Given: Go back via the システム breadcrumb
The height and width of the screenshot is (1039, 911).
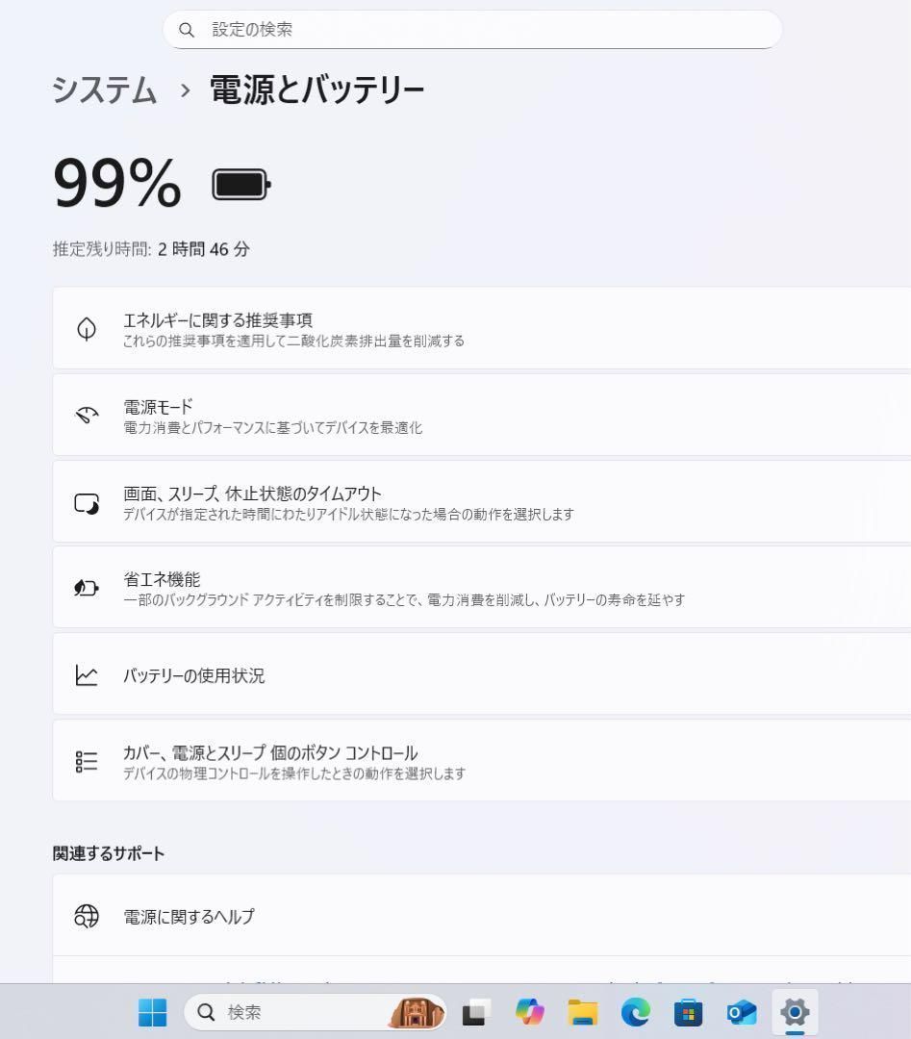Looking at the screenshot, I should click(103, 89).
